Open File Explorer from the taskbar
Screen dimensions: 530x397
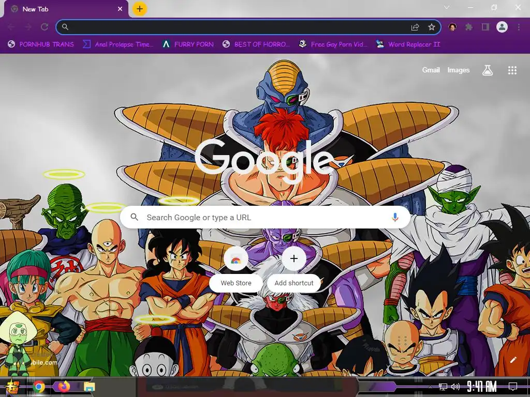pos(89,387)
